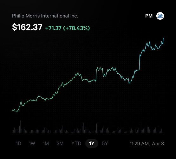
Task: Select the 1D time range tab
Action: point(18,143)
